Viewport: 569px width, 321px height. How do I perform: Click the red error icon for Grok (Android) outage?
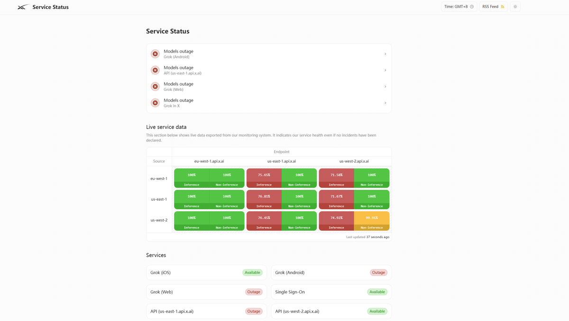click(x=155, y=54)
